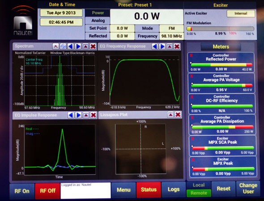The image size is (264, 201).
Task: Close the EQ Frequency Response panel
Action: [x=177, y=46]
